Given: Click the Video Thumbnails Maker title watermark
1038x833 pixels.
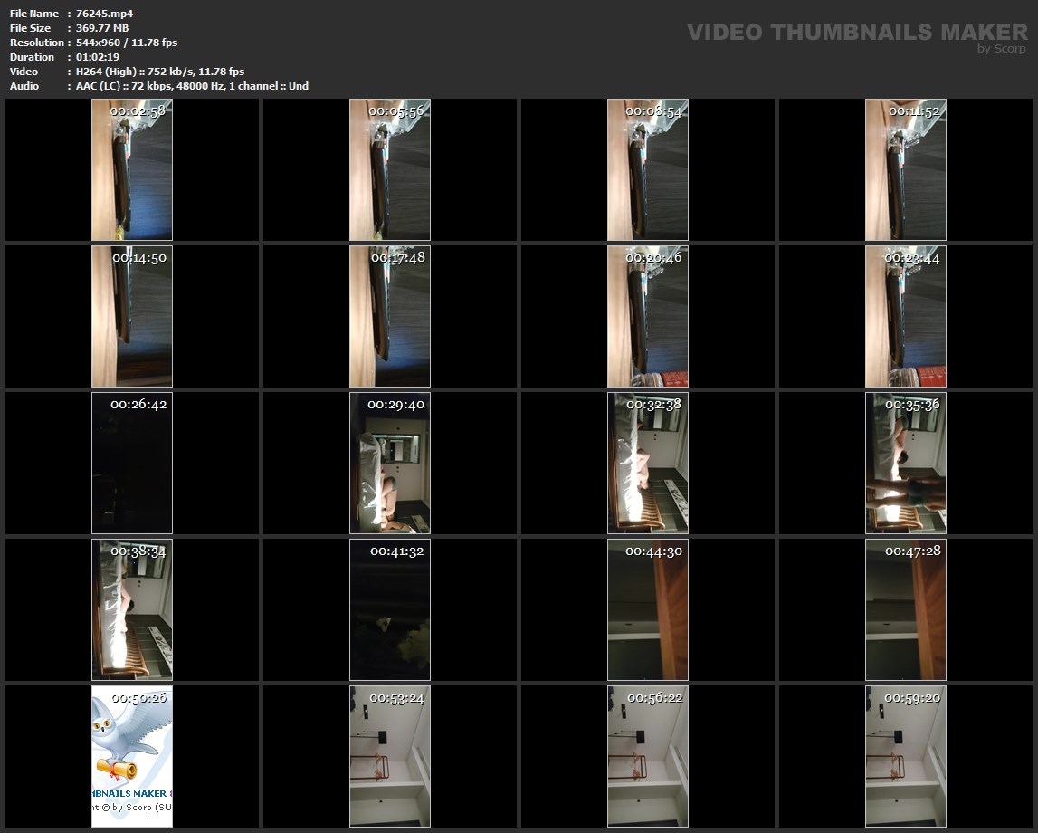Looking at the screenshot, I should click(x=856, y=33).
